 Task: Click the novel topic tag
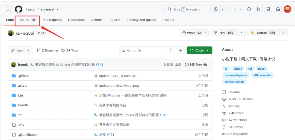(262, 69)
